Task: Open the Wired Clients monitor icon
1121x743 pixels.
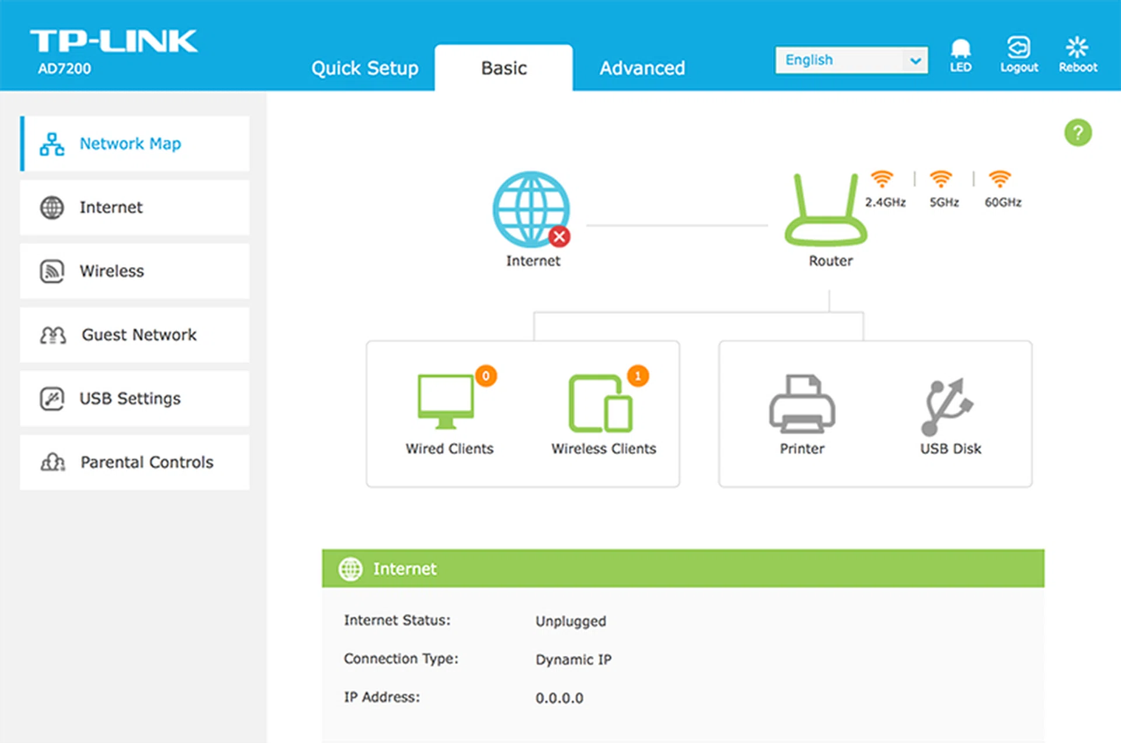Action: coord(446,401)
